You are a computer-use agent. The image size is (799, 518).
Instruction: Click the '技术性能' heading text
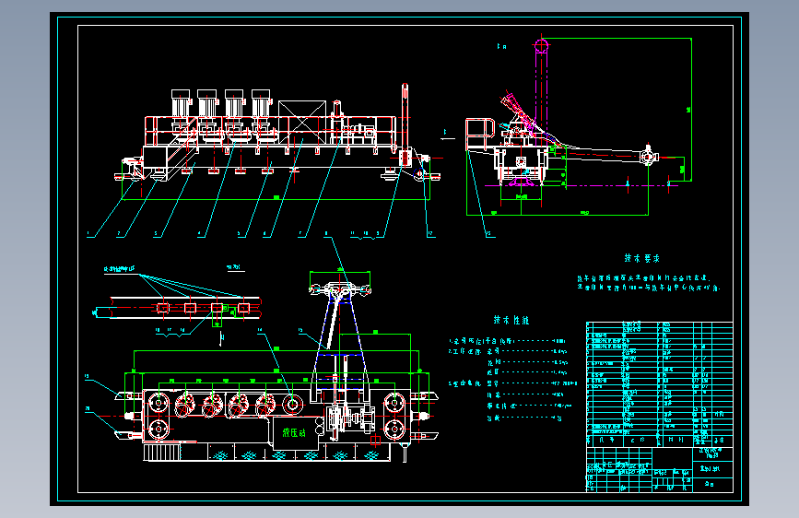click(x=511, y=320)
